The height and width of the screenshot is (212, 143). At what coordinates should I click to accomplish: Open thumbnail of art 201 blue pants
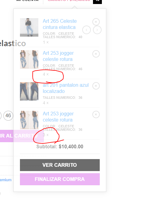point(29,91)
